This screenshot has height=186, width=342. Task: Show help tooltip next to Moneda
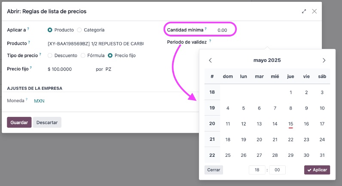click(x=27, y=99)
